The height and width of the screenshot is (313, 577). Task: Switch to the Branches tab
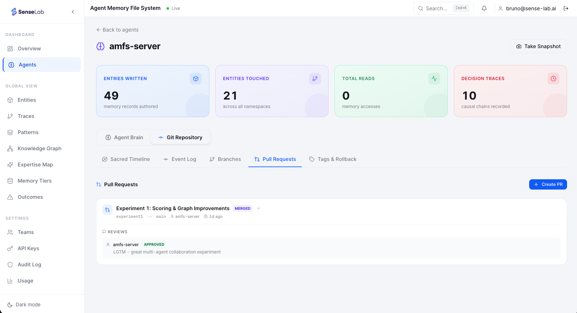(x=225, y=159)
